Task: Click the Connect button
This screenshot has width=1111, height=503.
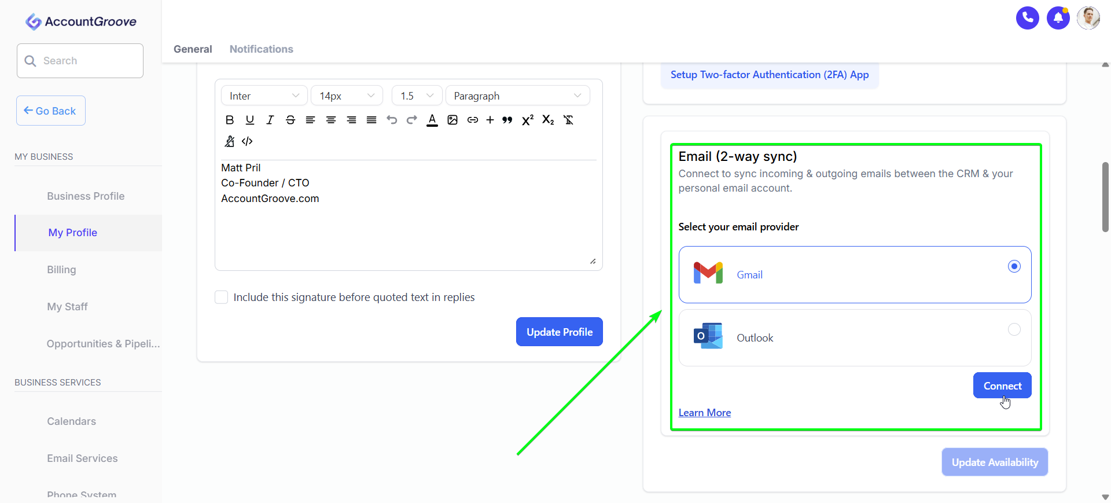Action: pyautogui.click(x=1002, y=385)
